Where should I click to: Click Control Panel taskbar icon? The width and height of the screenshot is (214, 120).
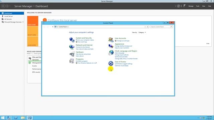point(30,118)
